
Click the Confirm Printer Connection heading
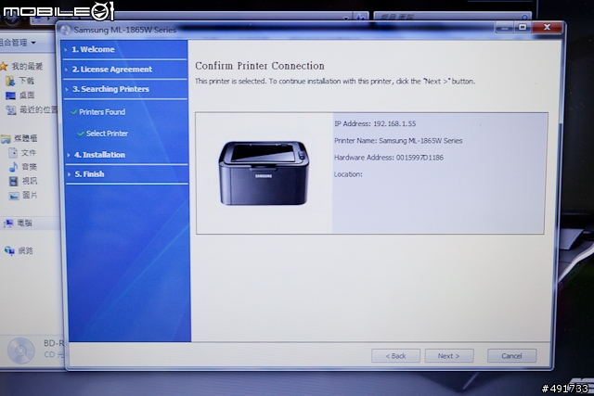pos(260,66)
